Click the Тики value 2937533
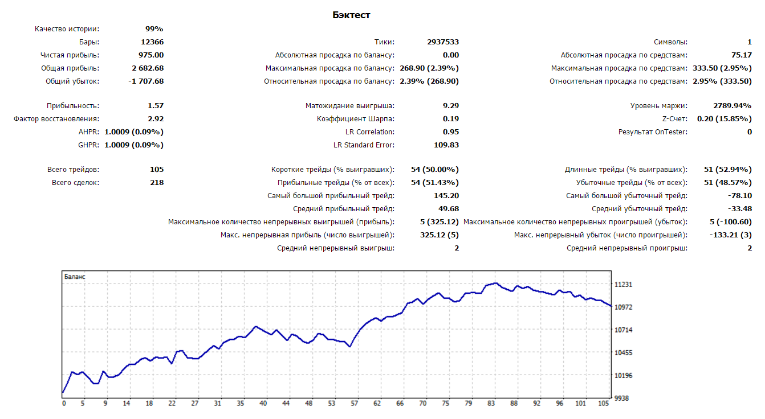Screen dimensions: 765x419 (x=443, y=42)
